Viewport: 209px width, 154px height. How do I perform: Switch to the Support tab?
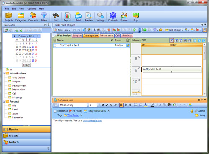[77, 36]
